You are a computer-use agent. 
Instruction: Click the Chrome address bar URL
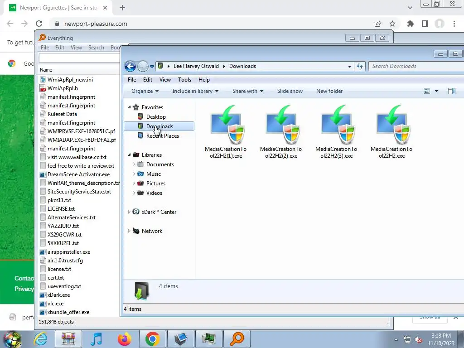[96, 24]
